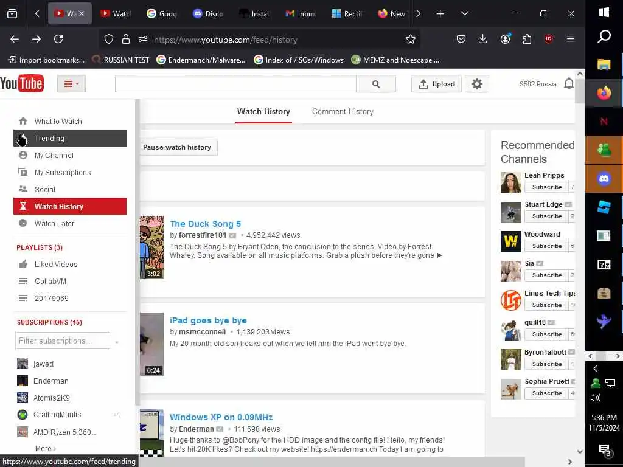Open the subscriptions sort dropdown arrow
This screenshot has height=467, width=623.
[x=117, y=342]
